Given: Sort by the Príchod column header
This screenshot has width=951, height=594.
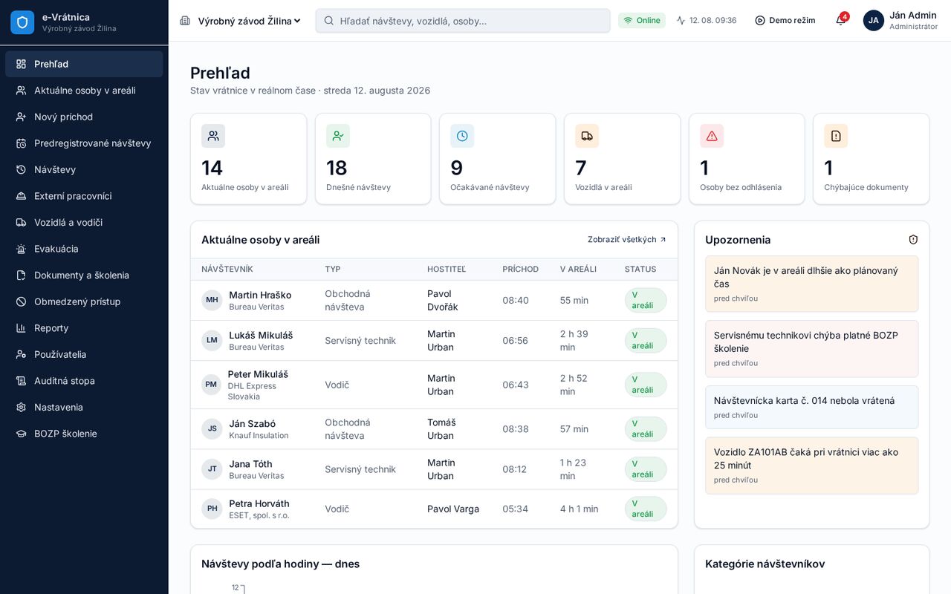Looking at the screenshot, I should (520, 270).
